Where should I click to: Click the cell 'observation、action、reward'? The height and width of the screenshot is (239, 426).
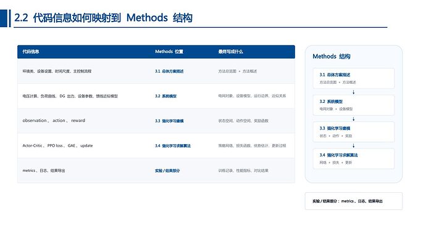point(54,121)
